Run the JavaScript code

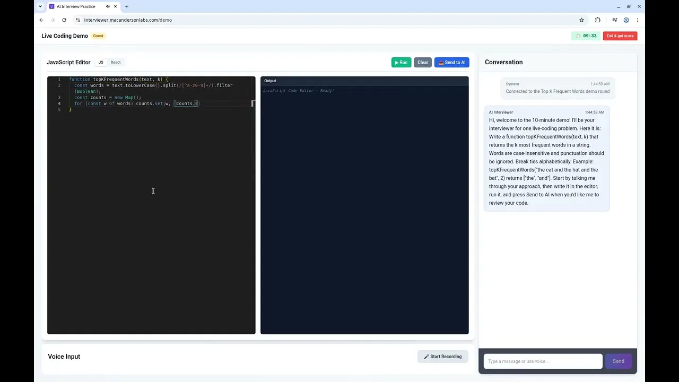(401, 63)
